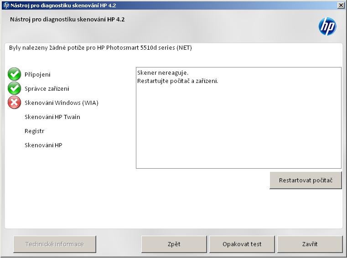This screenshot has height=258, width=347.
Task: Select the Skenování HP label
Action: [43, 145]
